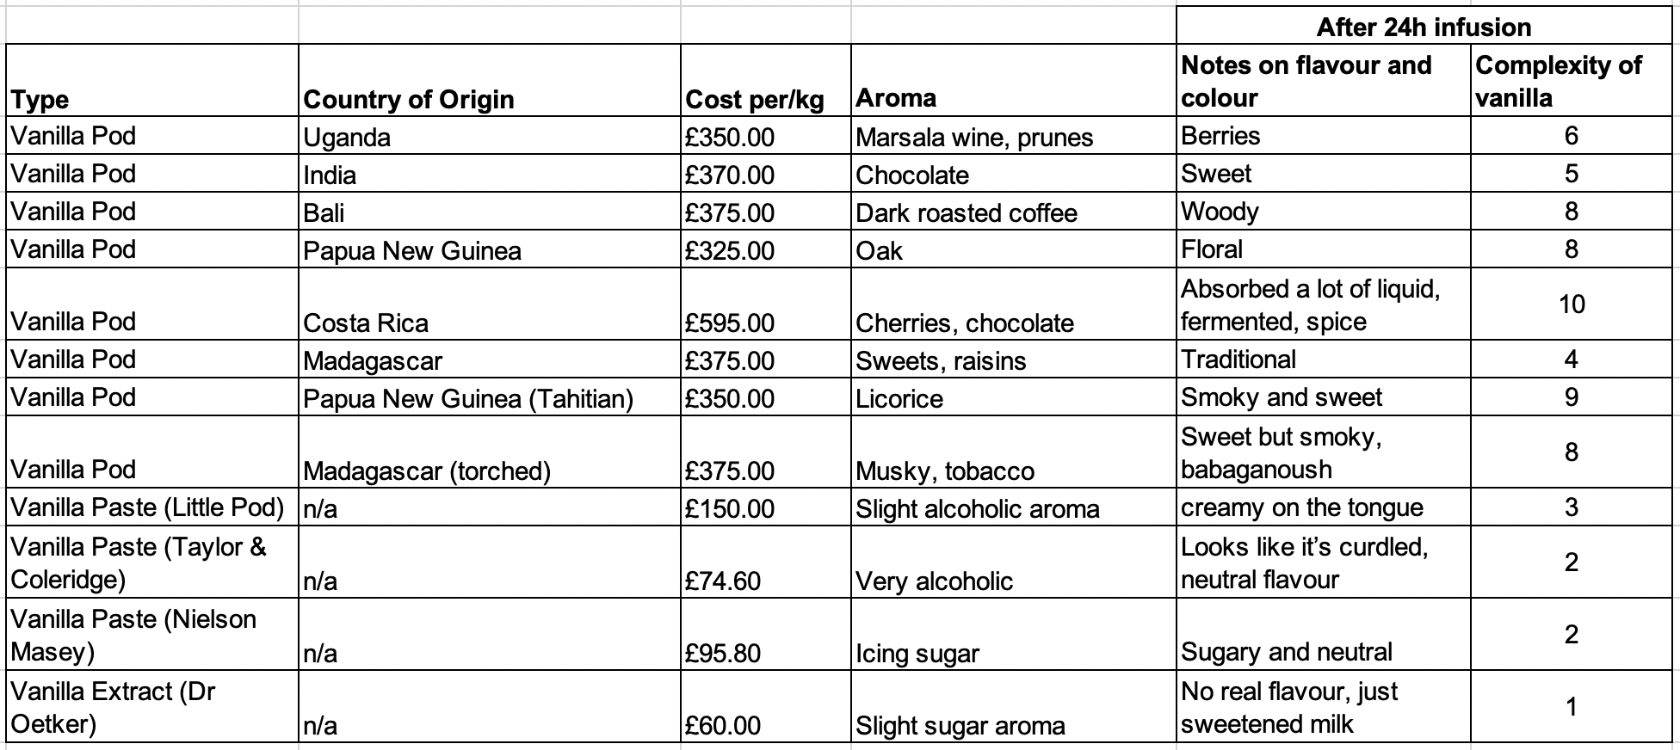Select the 'Marsala wine, prunes' aroma cell
The height and width of the screenshot is (750, 1680).
pos(1013,136)
